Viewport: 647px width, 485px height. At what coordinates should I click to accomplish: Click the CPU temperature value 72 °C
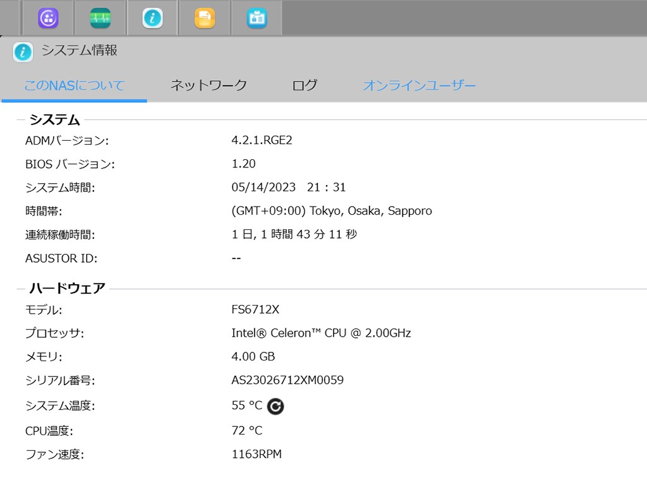pos(247,431)
